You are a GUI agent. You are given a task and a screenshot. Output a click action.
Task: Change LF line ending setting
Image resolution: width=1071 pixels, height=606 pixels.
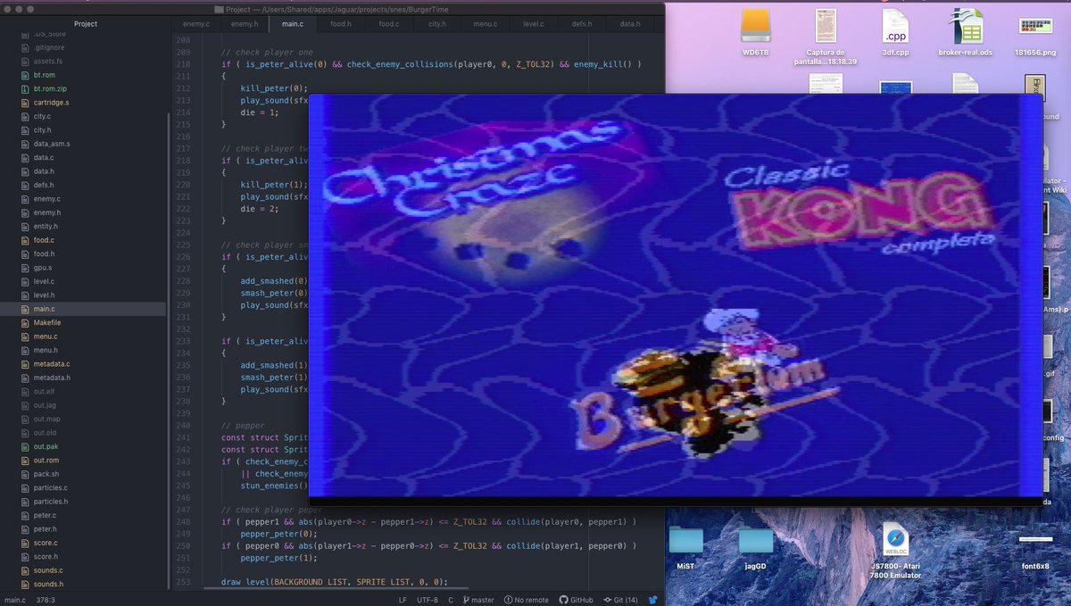click(403, 600)
